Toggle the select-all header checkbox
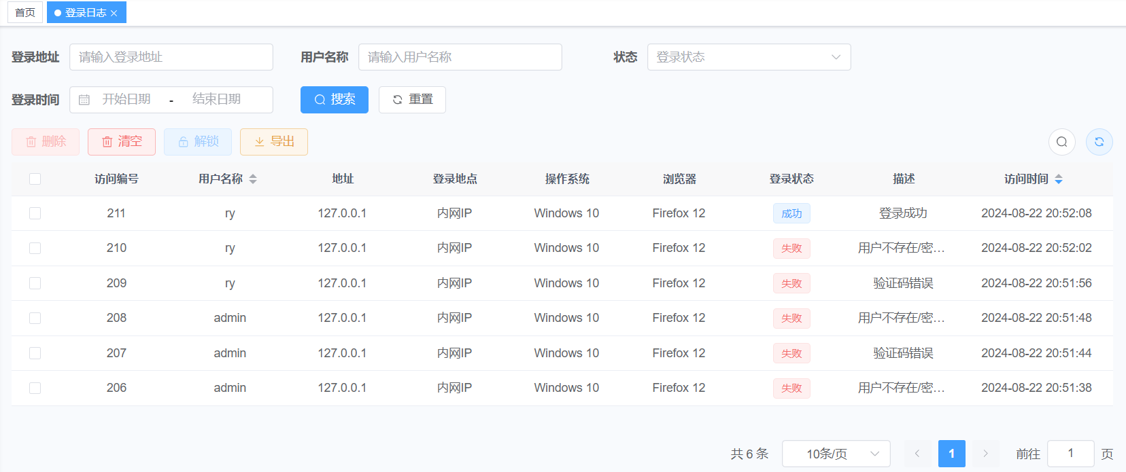1126x472 pixels. [x=35, y=179]
